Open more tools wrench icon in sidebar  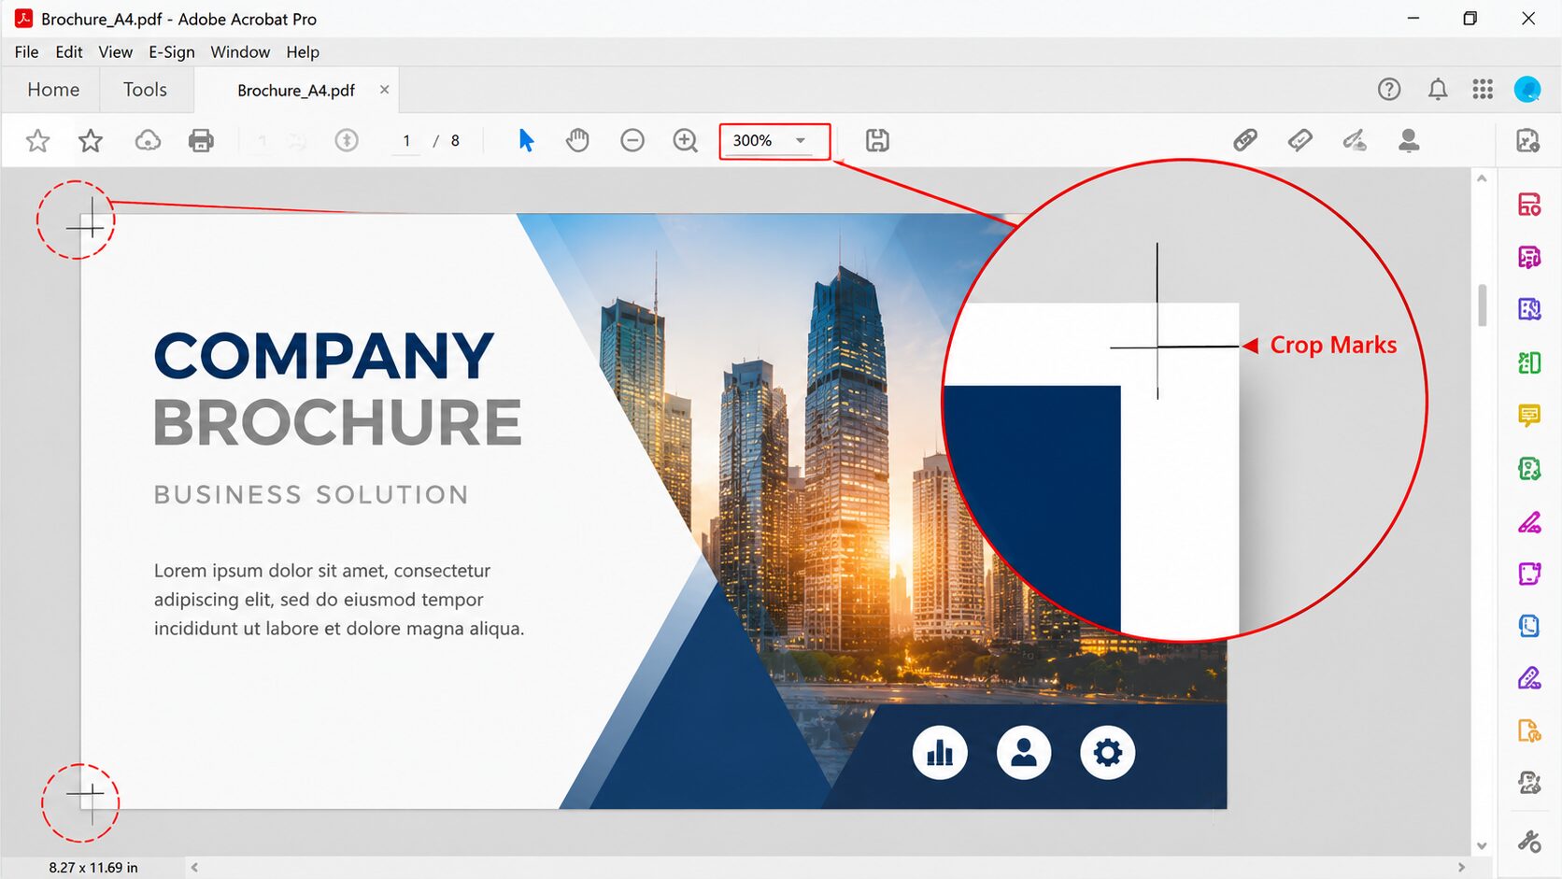(1529, 842)
